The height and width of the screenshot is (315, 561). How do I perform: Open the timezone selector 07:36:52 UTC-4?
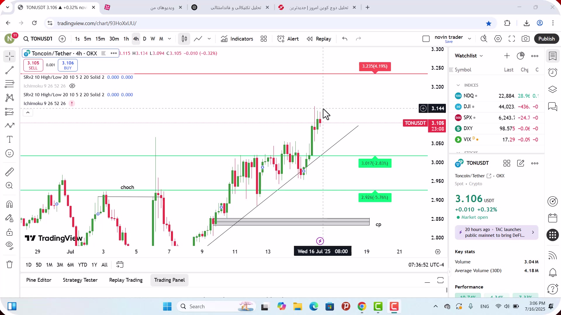[426, 265]
